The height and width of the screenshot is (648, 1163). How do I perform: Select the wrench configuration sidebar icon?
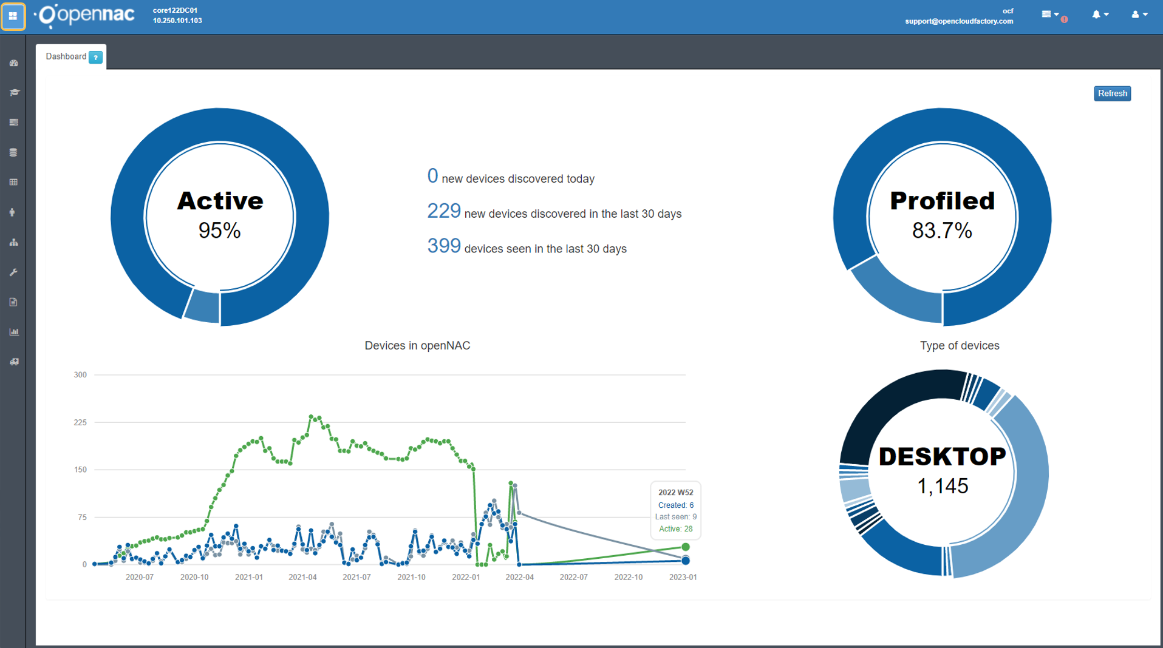tap(13, 272)
